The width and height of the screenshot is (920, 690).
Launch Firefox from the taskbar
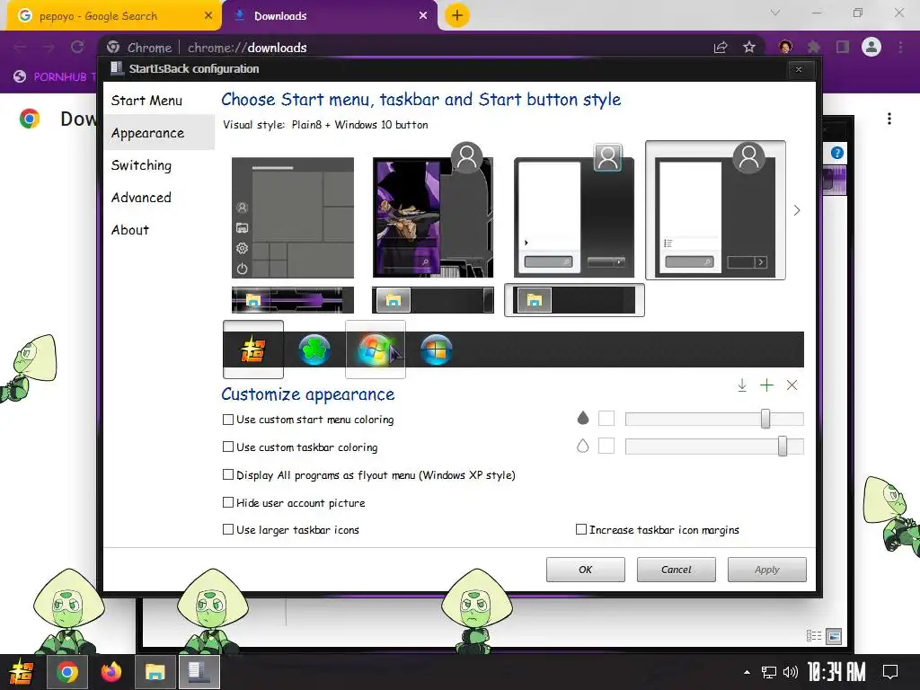point(111,672)
